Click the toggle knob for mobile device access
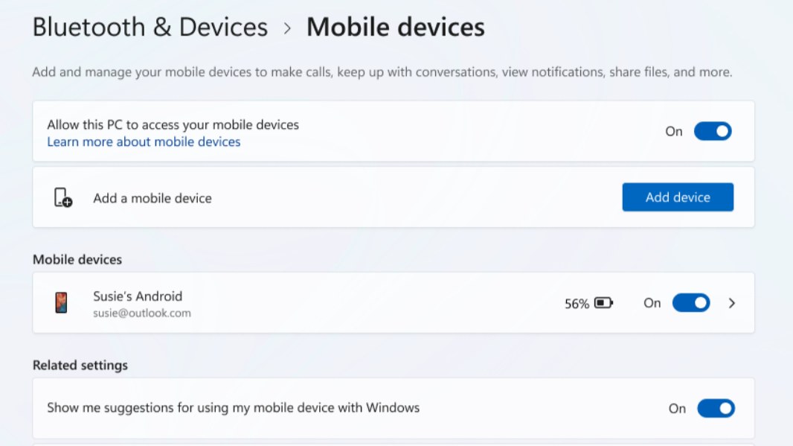The width and height of the screenshot is (793, 446). point(720,131)
